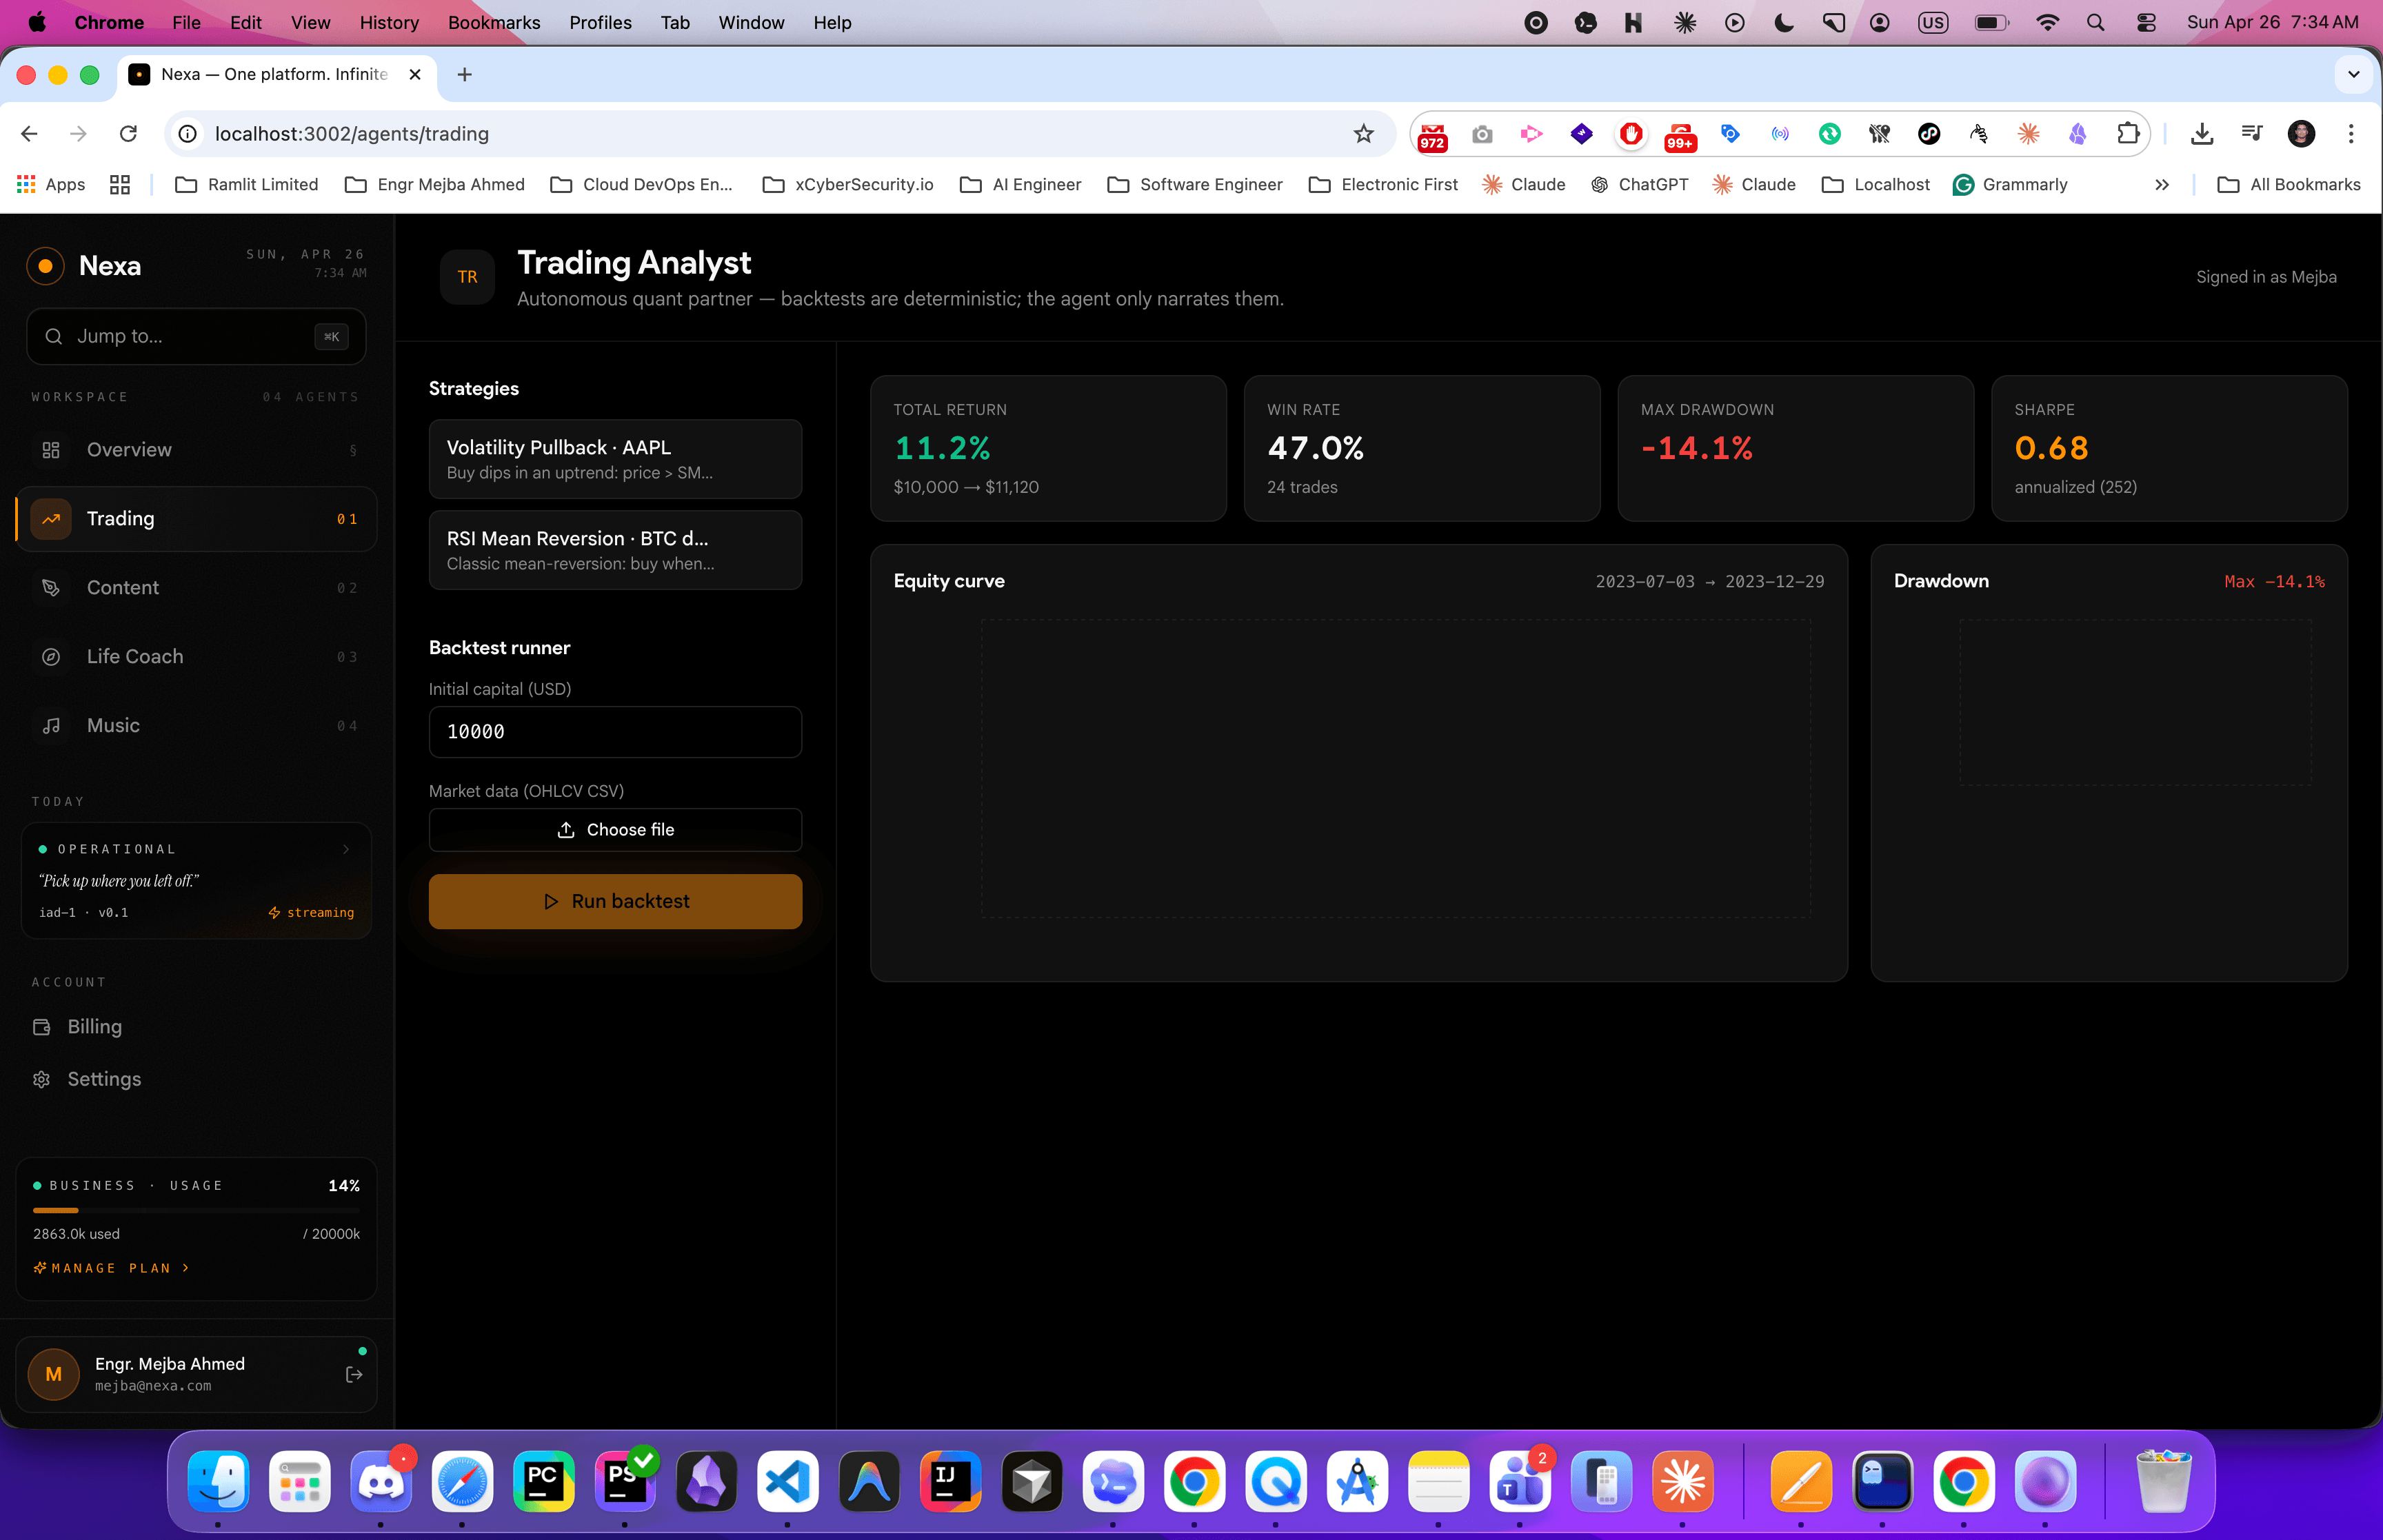Go to the Content agent
The width and height of the screenshot is (2383, 1540).
coord(196,588)
